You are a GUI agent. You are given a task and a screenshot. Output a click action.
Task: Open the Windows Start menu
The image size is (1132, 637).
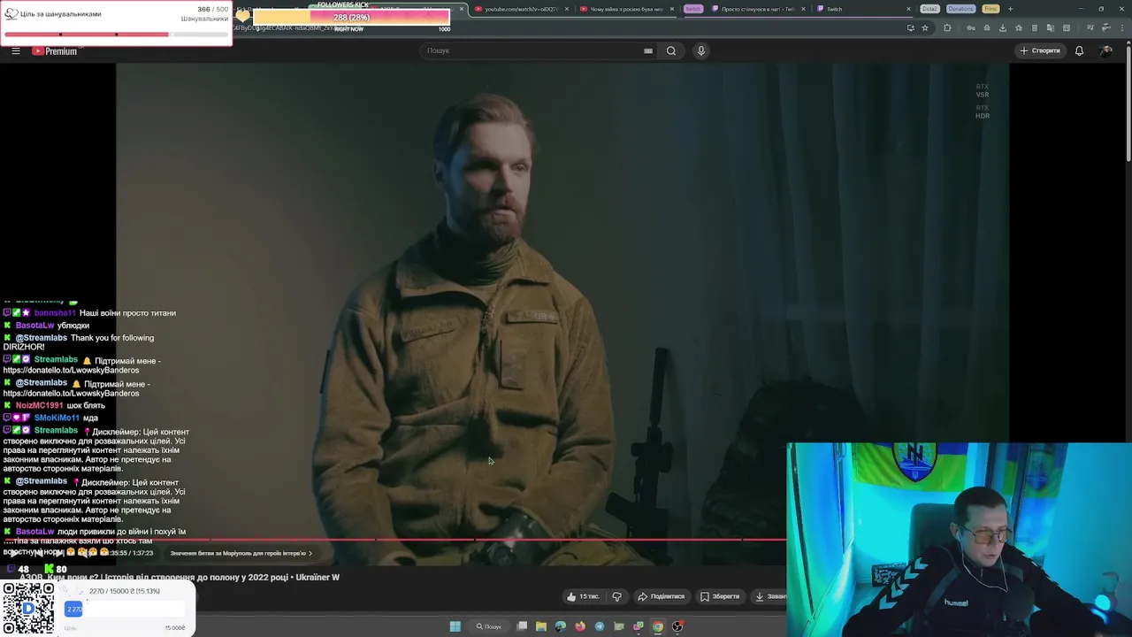coord(455,626)
